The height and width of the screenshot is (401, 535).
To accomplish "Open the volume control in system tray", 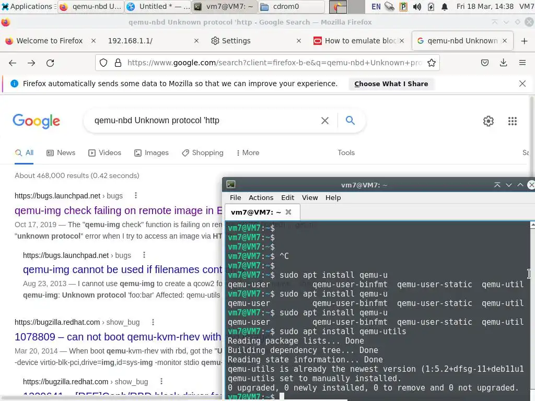I will click(x=417, y=6).
